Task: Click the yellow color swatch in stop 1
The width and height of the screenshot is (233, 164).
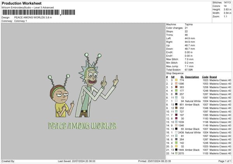Action: [x=177, y=80]
